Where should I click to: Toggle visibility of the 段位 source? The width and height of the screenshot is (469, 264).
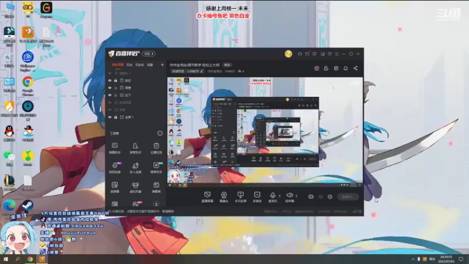tap(110, 80)
